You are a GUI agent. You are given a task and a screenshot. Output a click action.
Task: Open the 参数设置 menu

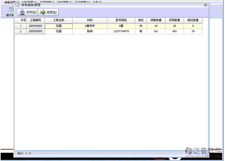[x=9, y=2]
